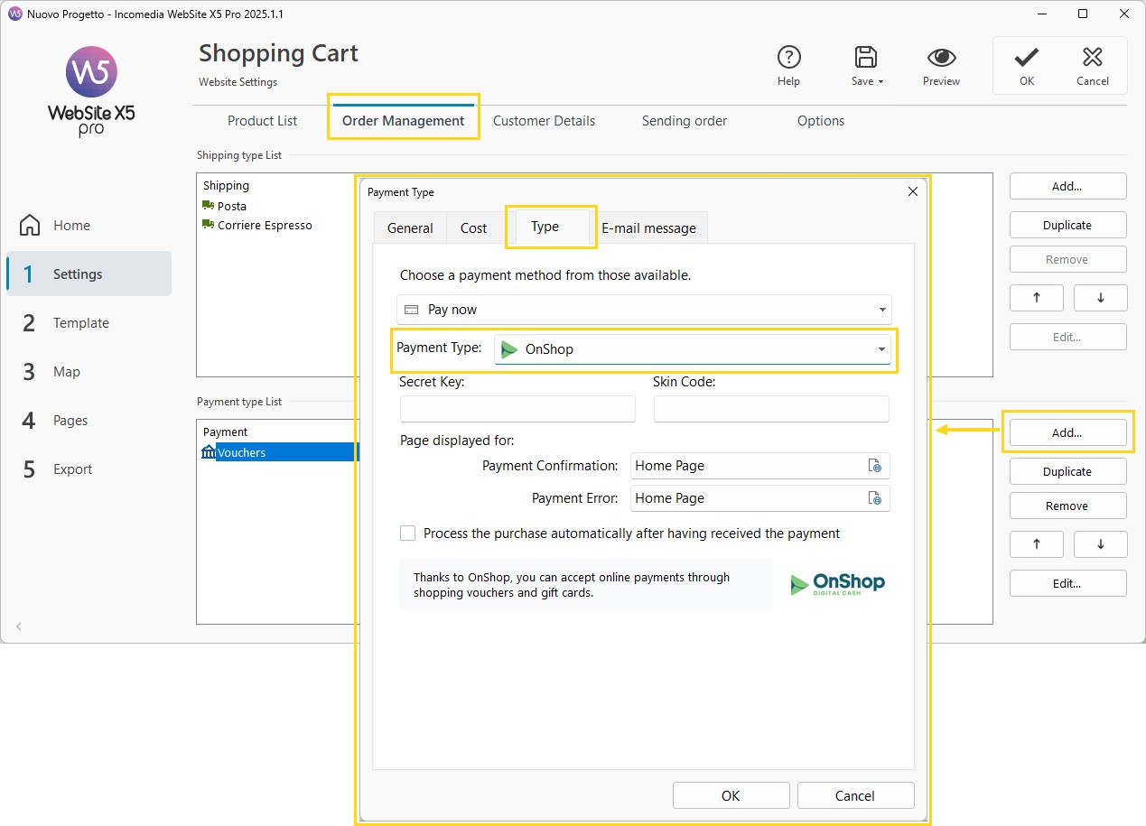Go to step 3 Map
This screenshot has width=1146, height=826.
click(x=89, y=372)
